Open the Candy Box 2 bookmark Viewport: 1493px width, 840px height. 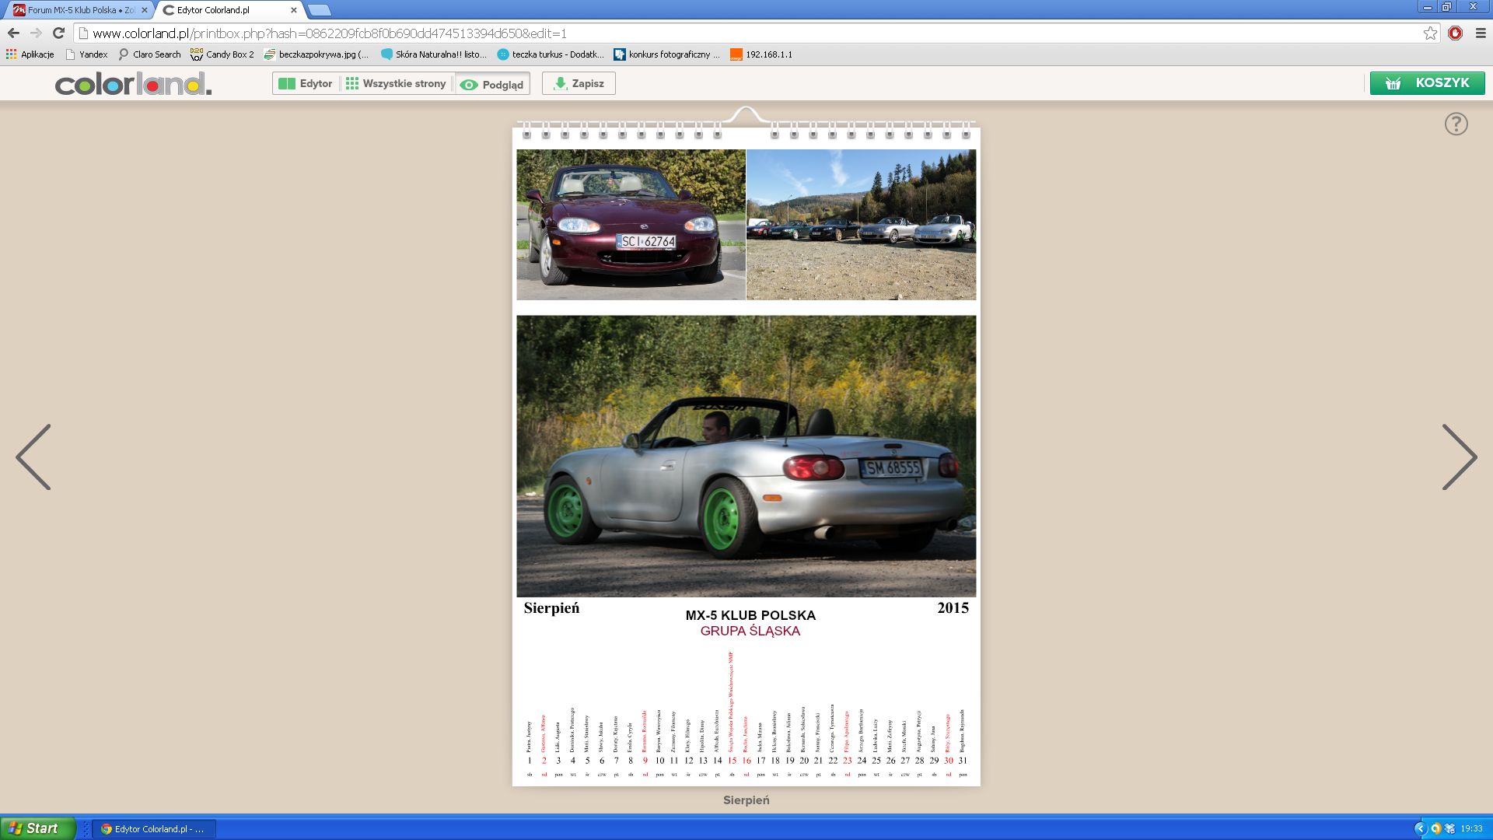[x=222, y=54]
